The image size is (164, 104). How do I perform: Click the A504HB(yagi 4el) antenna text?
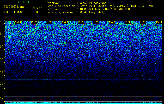pos(92,12)
